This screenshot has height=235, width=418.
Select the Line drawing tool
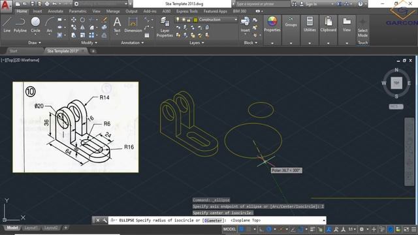click(7, 25)
